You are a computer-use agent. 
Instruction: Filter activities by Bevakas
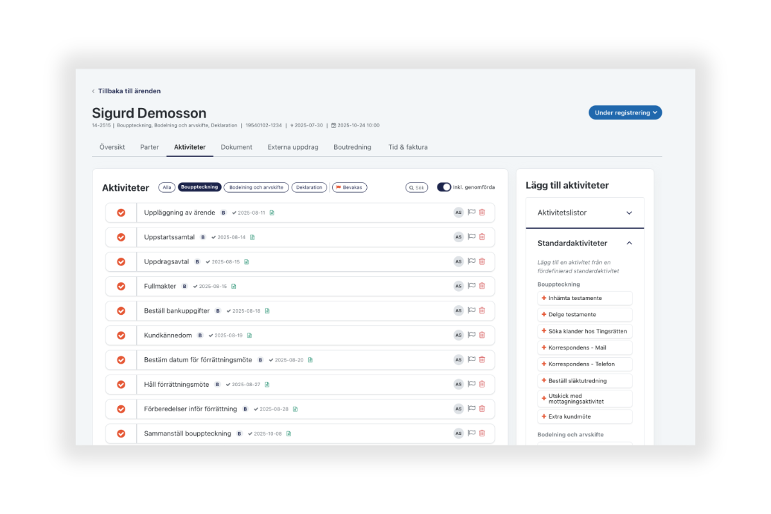pos(350,188)
